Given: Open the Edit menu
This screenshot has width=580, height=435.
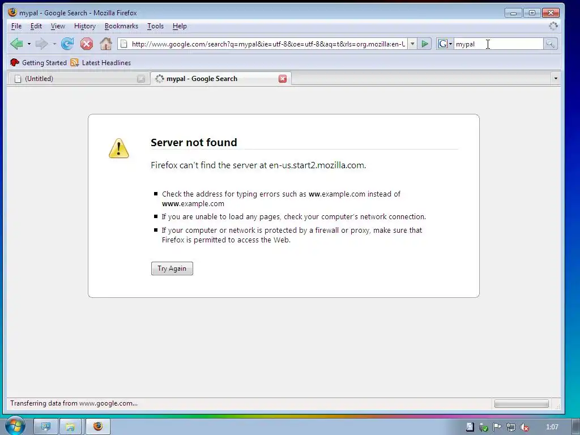Looking at the screenshot, I should coord(36,26).
